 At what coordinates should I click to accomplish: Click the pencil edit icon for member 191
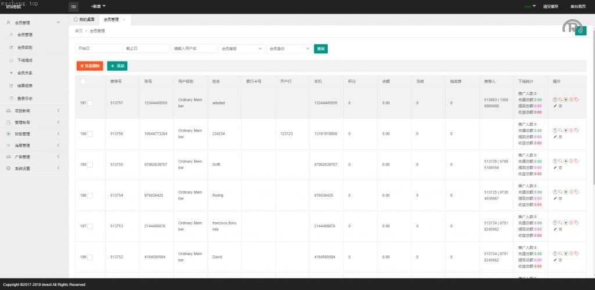555,106
